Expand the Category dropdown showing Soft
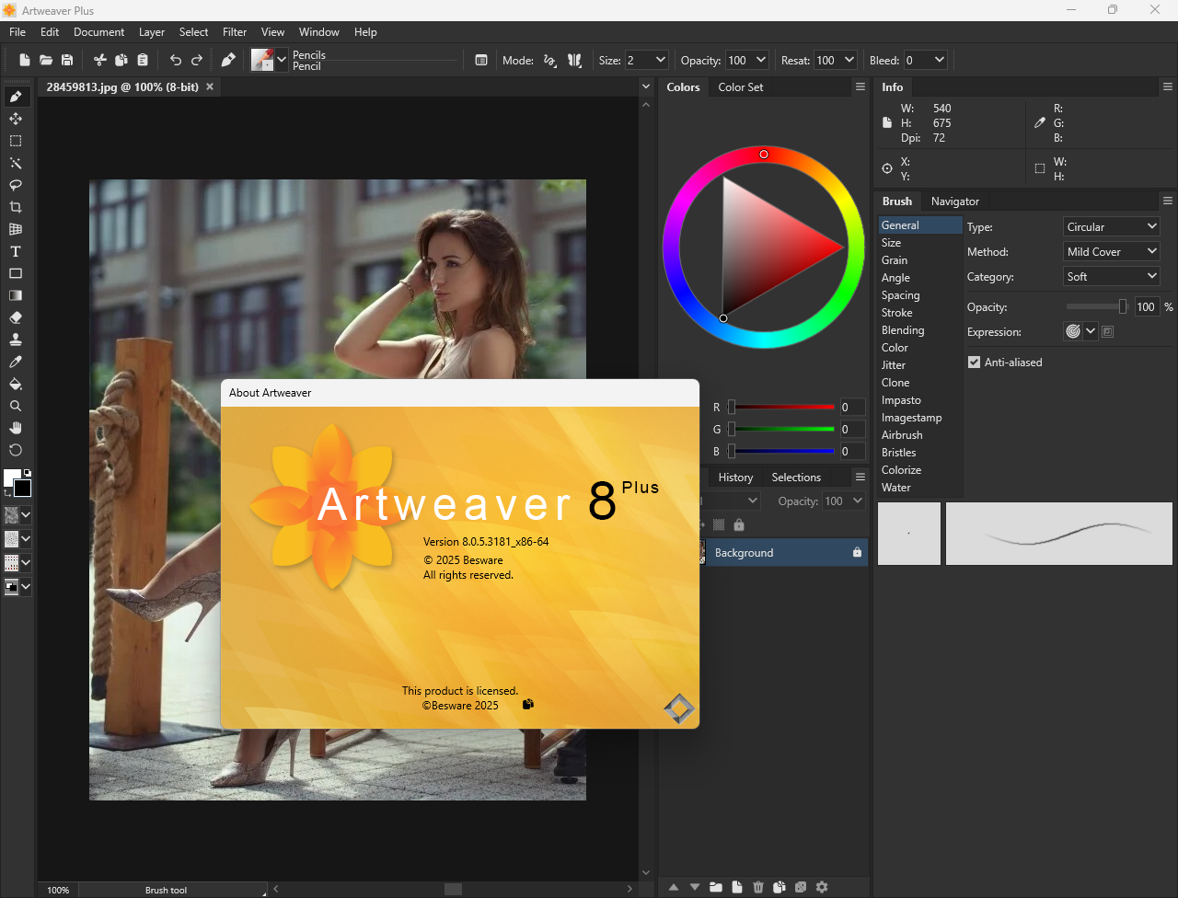The height and width of the screenshot is (898, 1178). (x=1112, y=276)
